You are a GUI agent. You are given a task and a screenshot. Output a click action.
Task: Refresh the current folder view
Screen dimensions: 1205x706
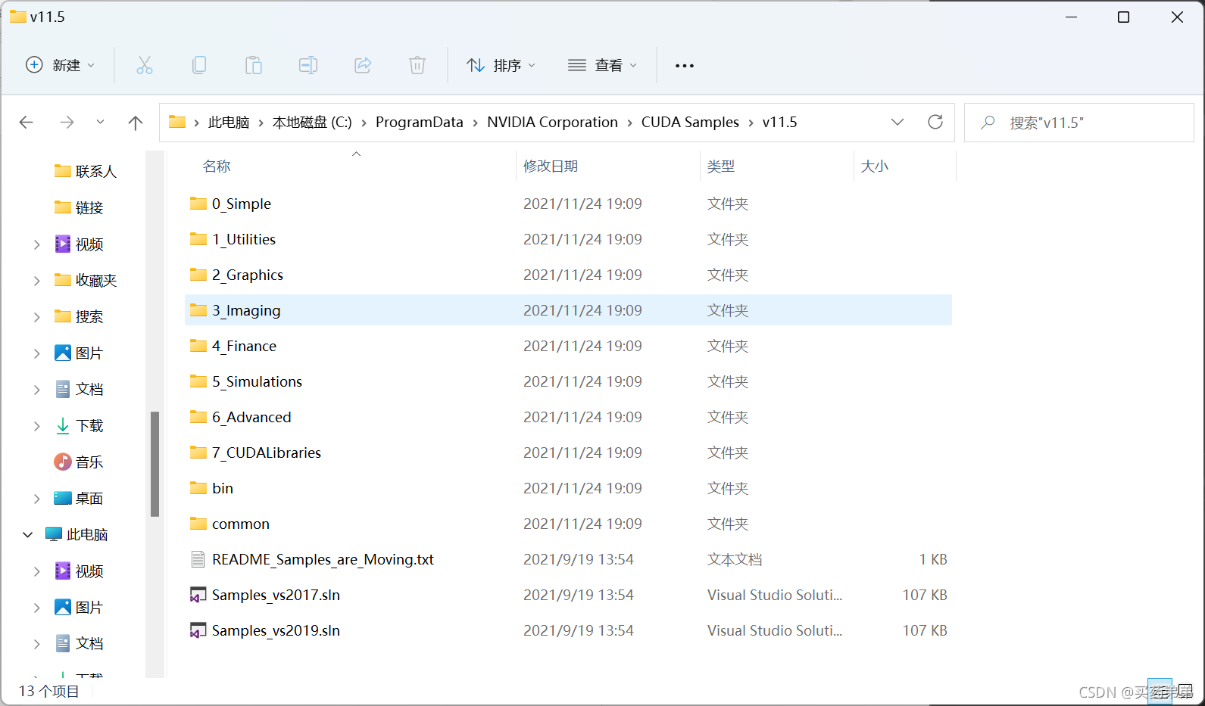935,122
